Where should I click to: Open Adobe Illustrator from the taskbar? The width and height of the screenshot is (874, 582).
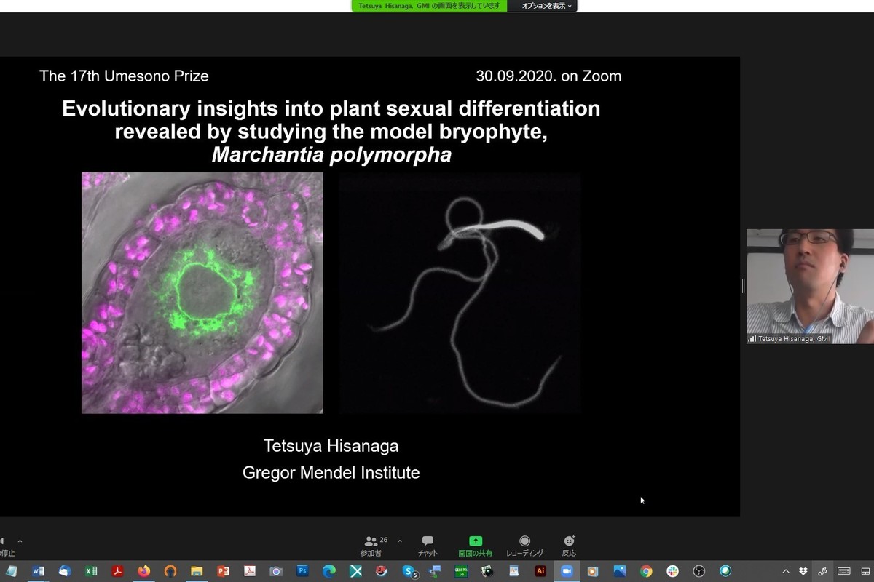click(x=540, y=571)
